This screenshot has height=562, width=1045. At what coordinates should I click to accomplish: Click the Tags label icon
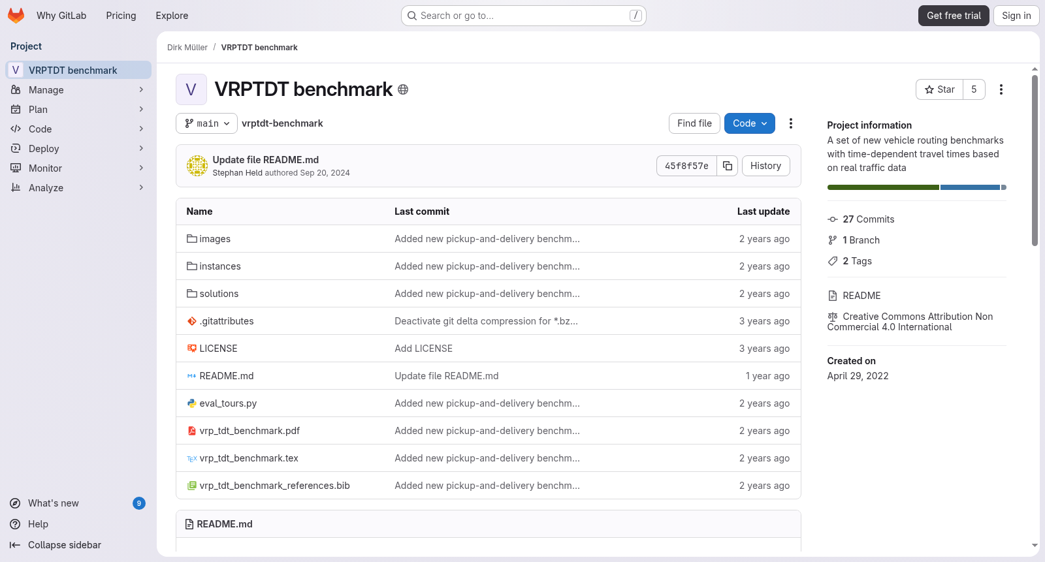[833, 261]
